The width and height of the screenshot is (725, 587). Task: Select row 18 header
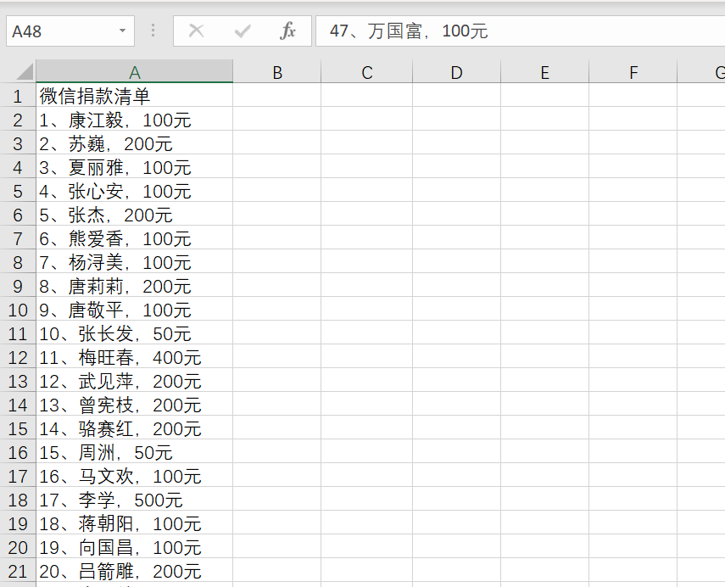coord(18,500)
